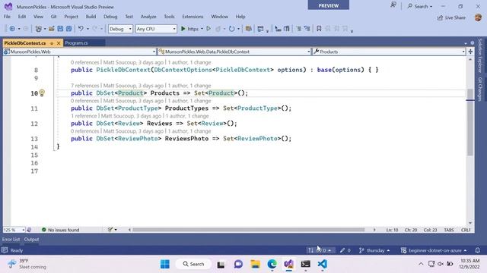
Task: Click the Bookmark icon in the toolbar
Action: pyautogui.click(x=319, y=29)
